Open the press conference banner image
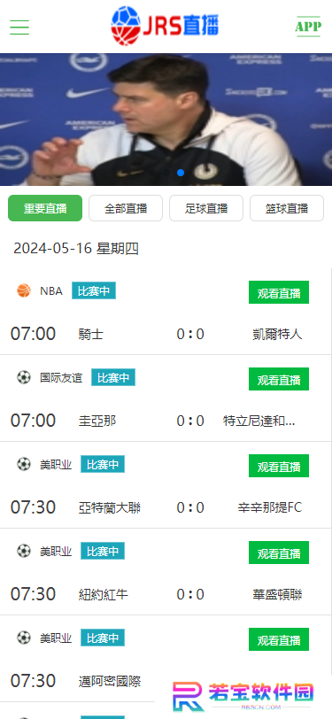The width and height of the screenshot is (332, 719). pyautogui.click(x=166, y=120)
